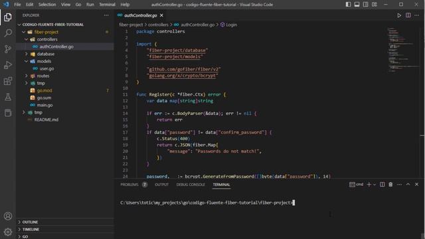
Task: Close the authController.go tab
Action: (161, 15)
